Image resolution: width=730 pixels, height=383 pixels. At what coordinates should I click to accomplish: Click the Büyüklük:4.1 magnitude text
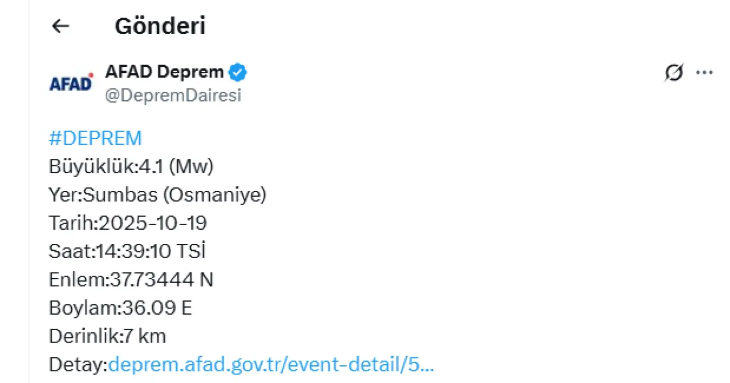tap(107, 166)
